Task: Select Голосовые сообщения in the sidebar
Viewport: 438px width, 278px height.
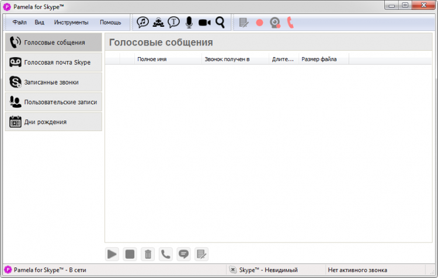Action: click(x=53, y=43)
